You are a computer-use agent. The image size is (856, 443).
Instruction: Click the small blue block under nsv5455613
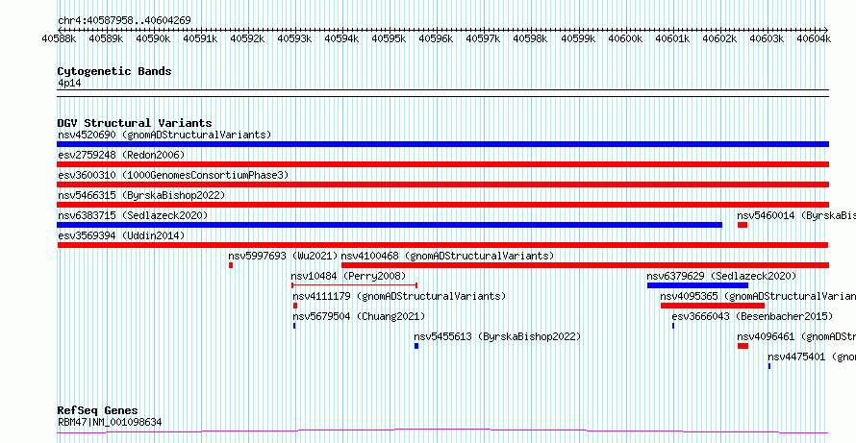click(416, 346)
